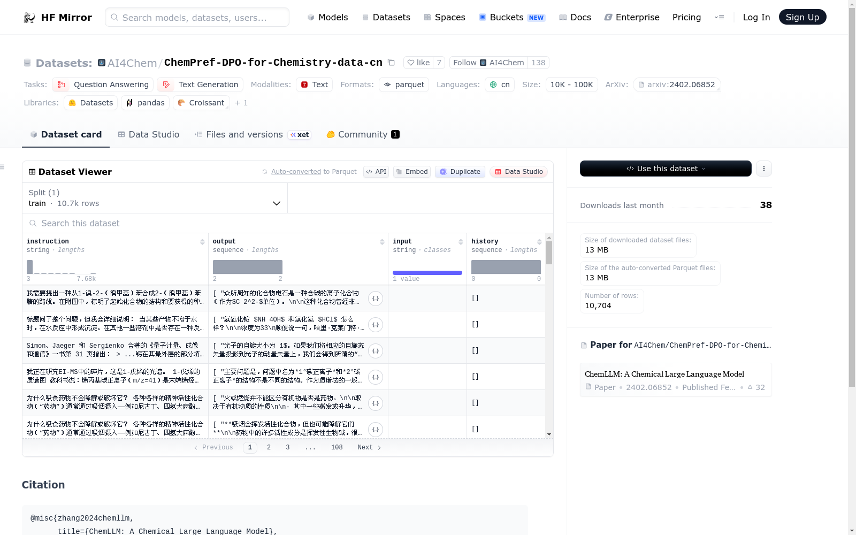Open the Split train dropdown
This screenshot has height=535, width=856.
(155, 198)
